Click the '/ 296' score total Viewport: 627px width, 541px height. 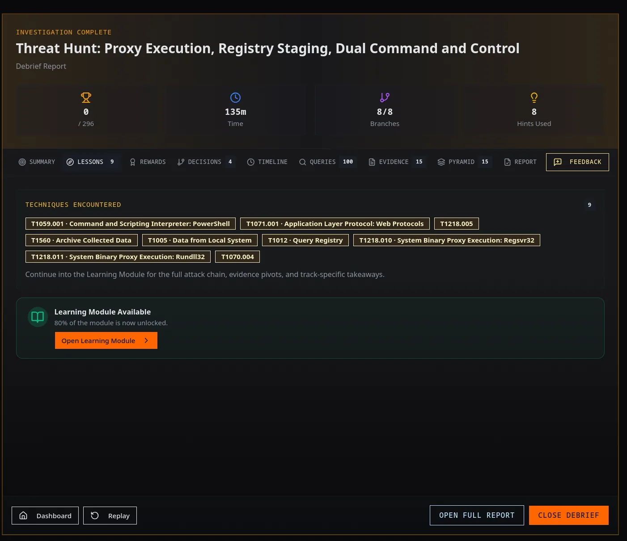click(x=86, y=124)
